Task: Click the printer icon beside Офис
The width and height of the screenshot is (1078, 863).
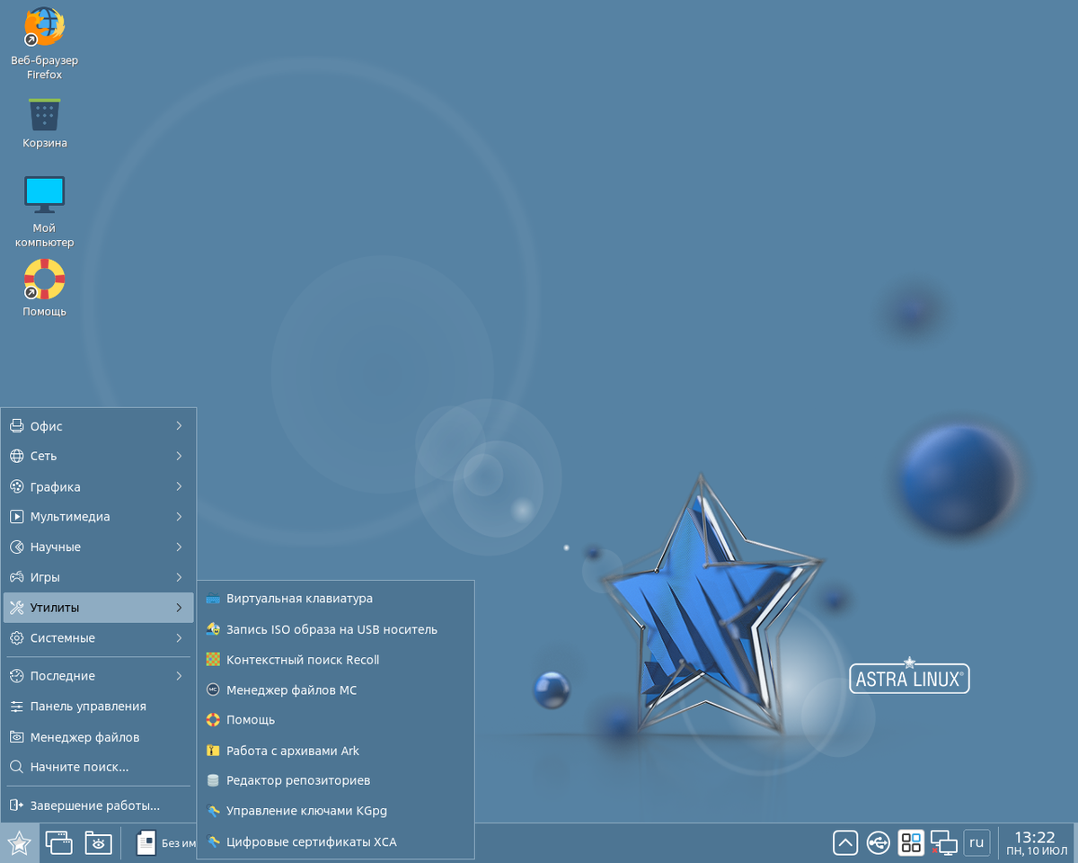Action: (x=16, y=426)
